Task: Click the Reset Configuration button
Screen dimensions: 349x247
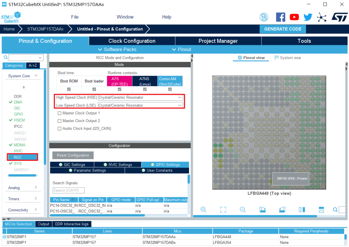Action: [73, 155]
